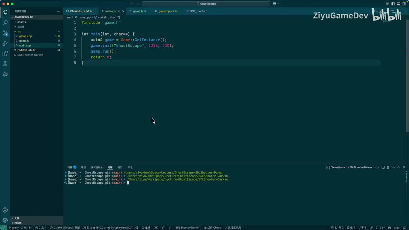Open the Search view in the activity bar
This screenshot has height=230, width=409.
5,23
